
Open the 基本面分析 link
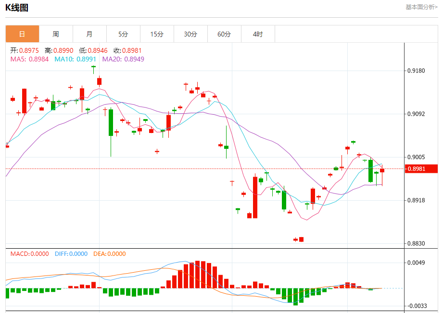coord(421,7)
